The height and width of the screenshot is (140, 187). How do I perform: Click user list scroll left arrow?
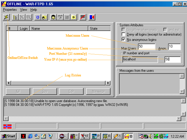8,83
